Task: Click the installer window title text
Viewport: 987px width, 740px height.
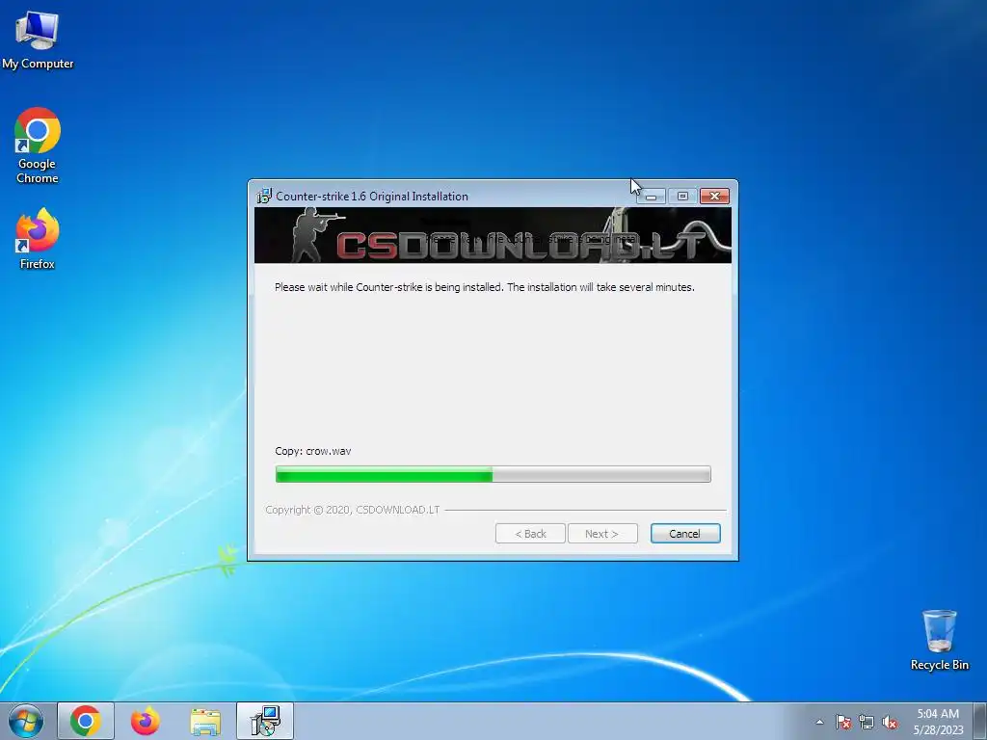Action: (372, 197)
